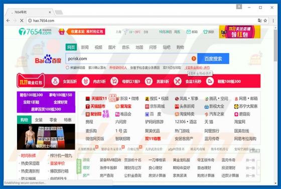Select the 新闻 search tab
Image resolution: width=281 pixels, height=189 pixels.
(x=85, y=47)
